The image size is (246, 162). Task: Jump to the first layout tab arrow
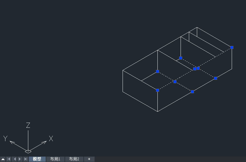tap(9, 159)
